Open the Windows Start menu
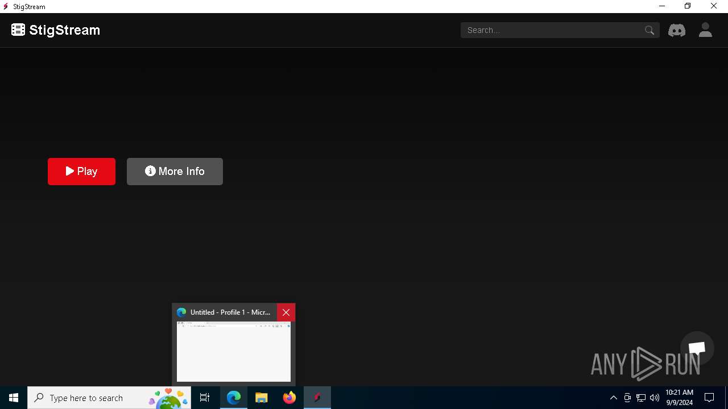 pyautogui.click(x=14, y=398)
